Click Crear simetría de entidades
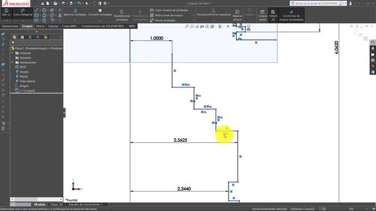The height and width of the screenshot is (211, 376). point(169,11)
